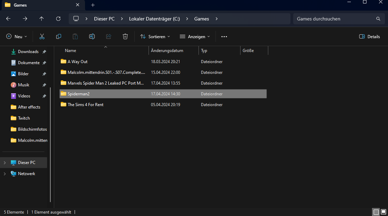The width and height of the screenshot is (388, 216).
Task: Open the Anzeigen view dropdown
Action: coord(195,36)
